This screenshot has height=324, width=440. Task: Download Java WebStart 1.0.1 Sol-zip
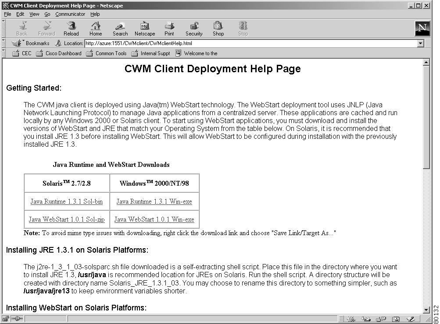(67, 219)
